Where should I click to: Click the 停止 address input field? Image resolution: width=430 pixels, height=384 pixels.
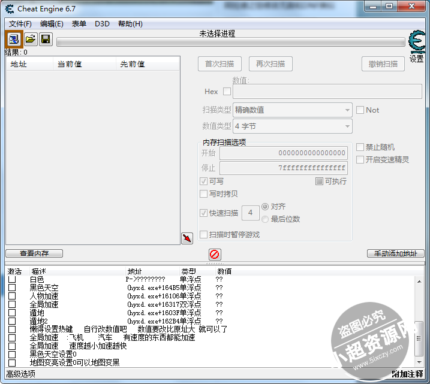[284, 168]
